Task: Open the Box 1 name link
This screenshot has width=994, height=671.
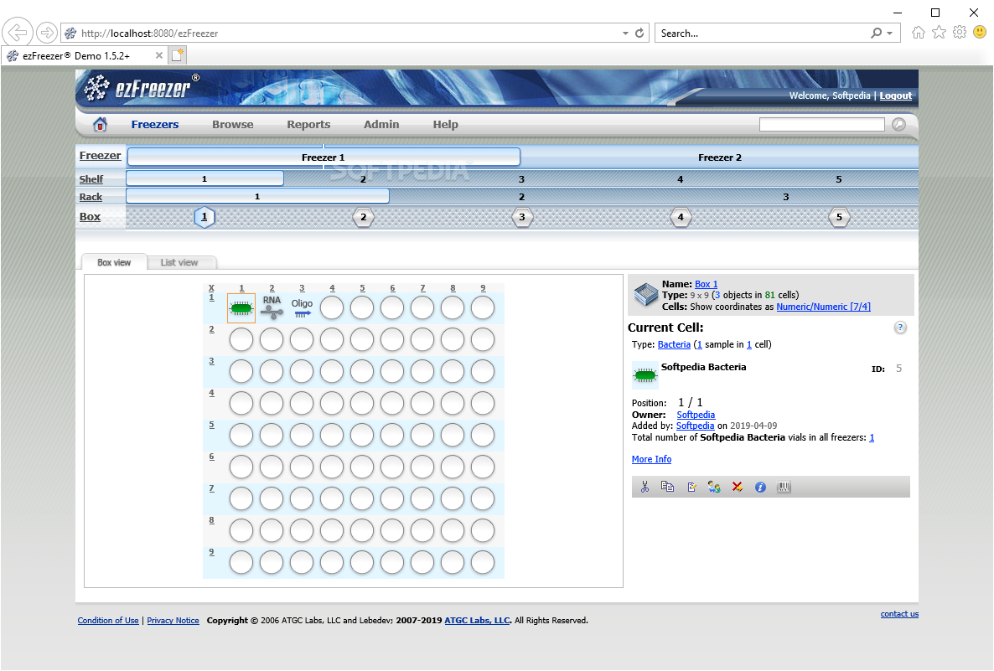Action: click(x=707, y=284)
